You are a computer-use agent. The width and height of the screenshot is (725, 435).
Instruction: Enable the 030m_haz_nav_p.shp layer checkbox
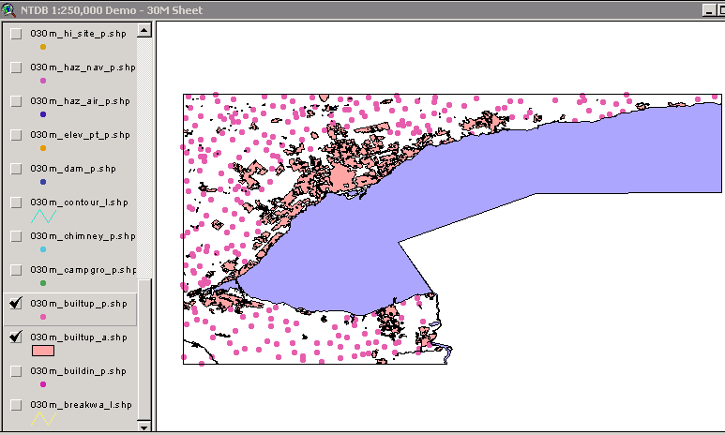click(x=16, y=67)
